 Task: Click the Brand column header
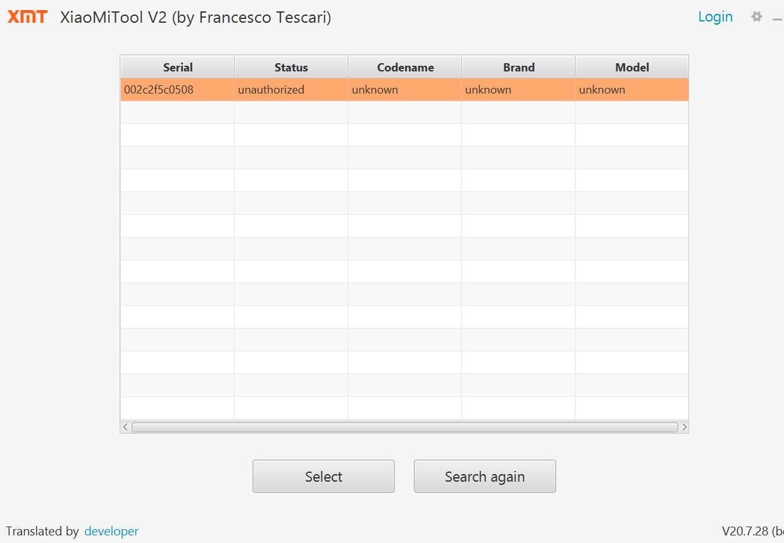point(518,67)
